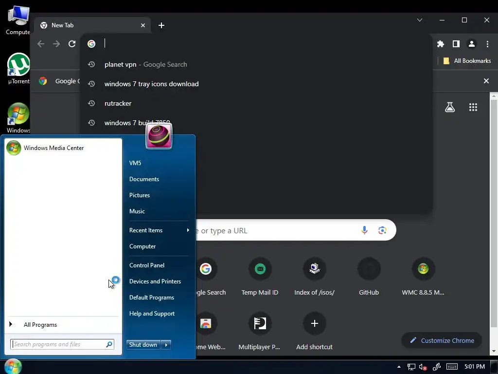
Task: Open VM5 user folder in Start menu
Action: (135, 163)
